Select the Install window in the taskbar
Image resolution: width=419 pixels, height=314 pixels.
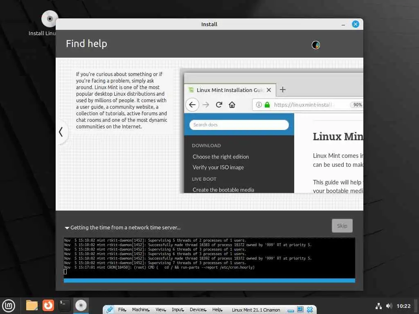(x=81, y=306)
